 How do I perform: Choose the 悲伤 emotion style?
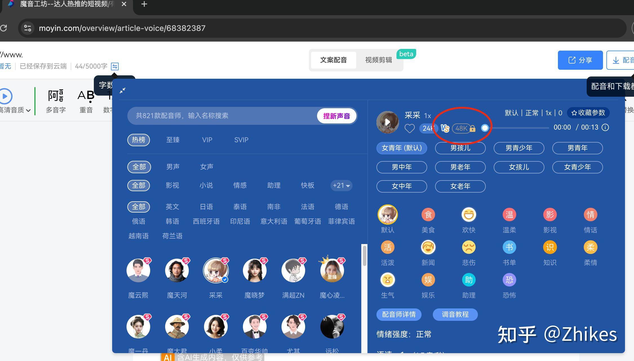point(469,253)
